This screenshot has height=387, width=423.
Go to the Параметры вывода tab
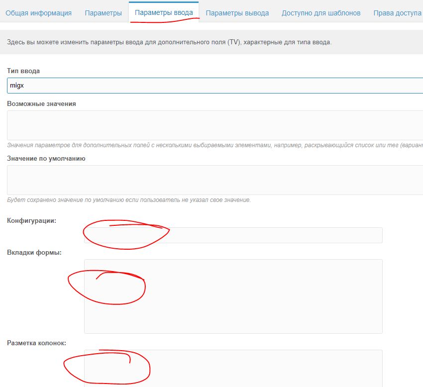pos(237,13)
